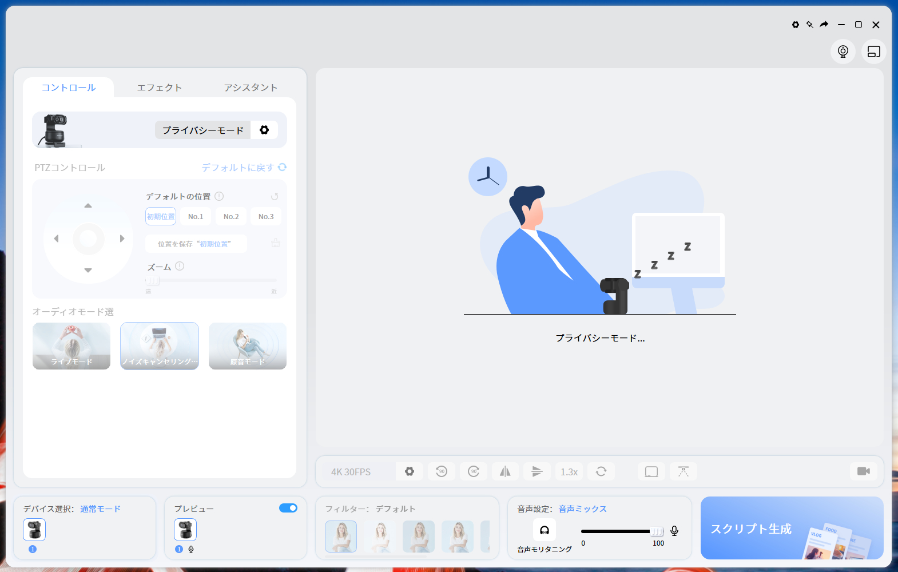Select the first (default) filter thumbnail
This screenshot has width=898, height=572.
pyautogui.click(x=341, y=537)
